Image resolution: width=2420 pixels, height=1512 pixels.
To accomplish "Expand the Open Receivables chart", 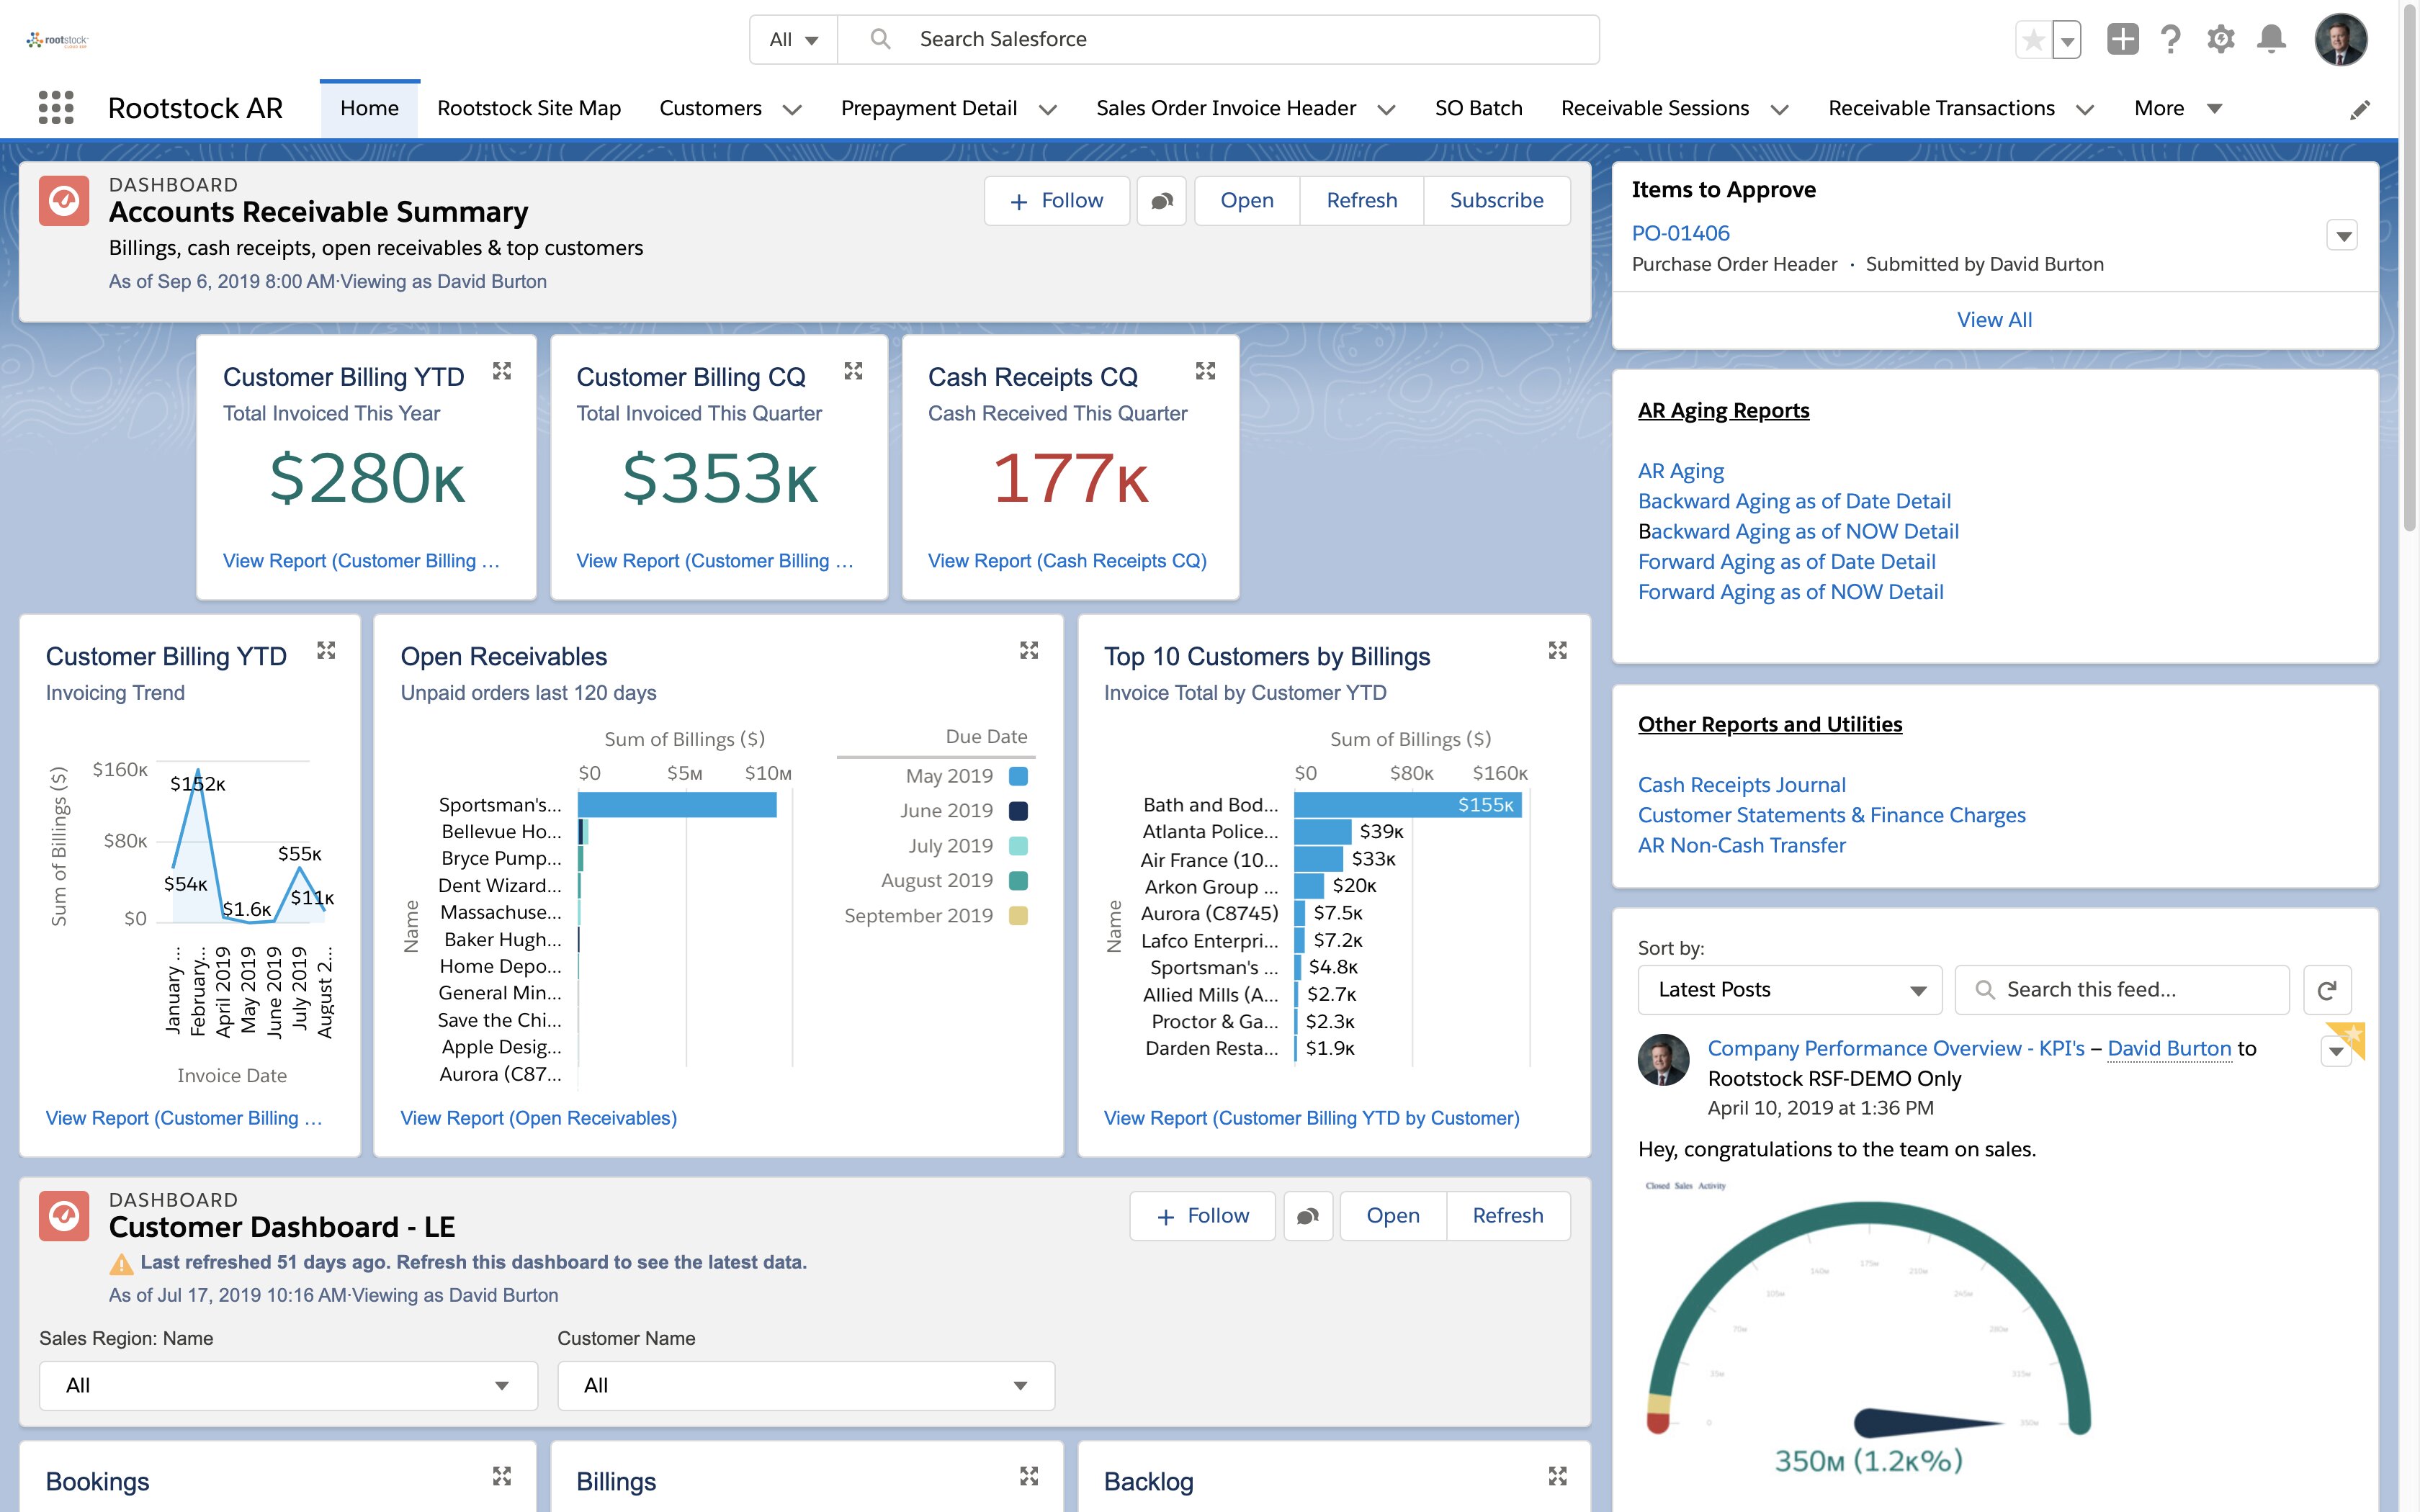I will pos(1028,651).
